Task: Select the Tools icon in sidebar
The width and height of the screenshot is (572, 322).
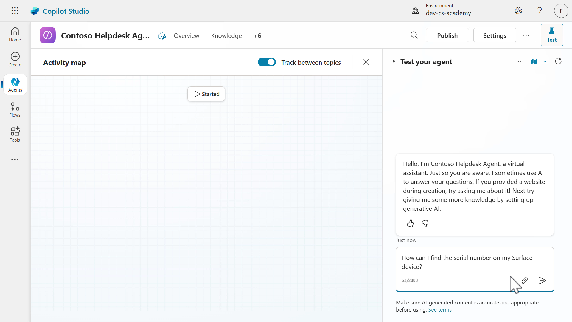Action: point(15,134)
